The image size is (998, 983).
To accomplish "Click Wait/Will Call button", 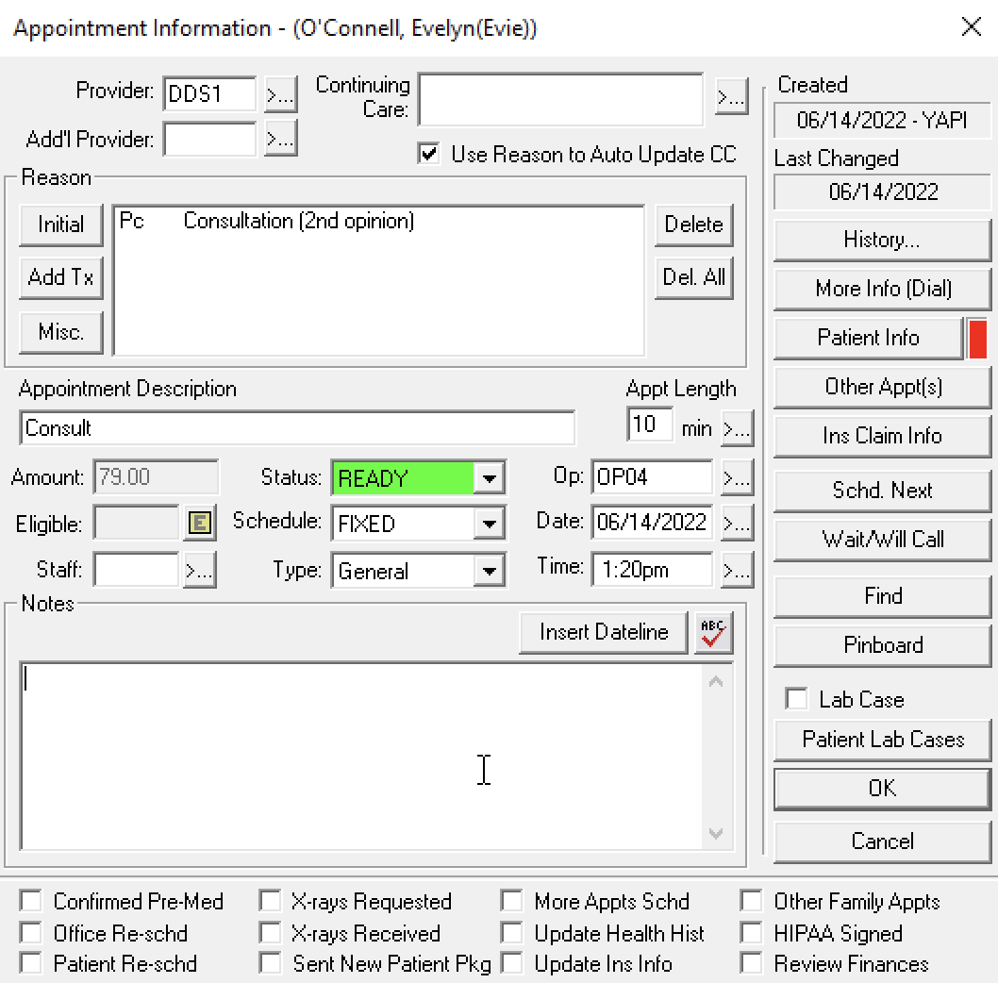I will point(882,540).
